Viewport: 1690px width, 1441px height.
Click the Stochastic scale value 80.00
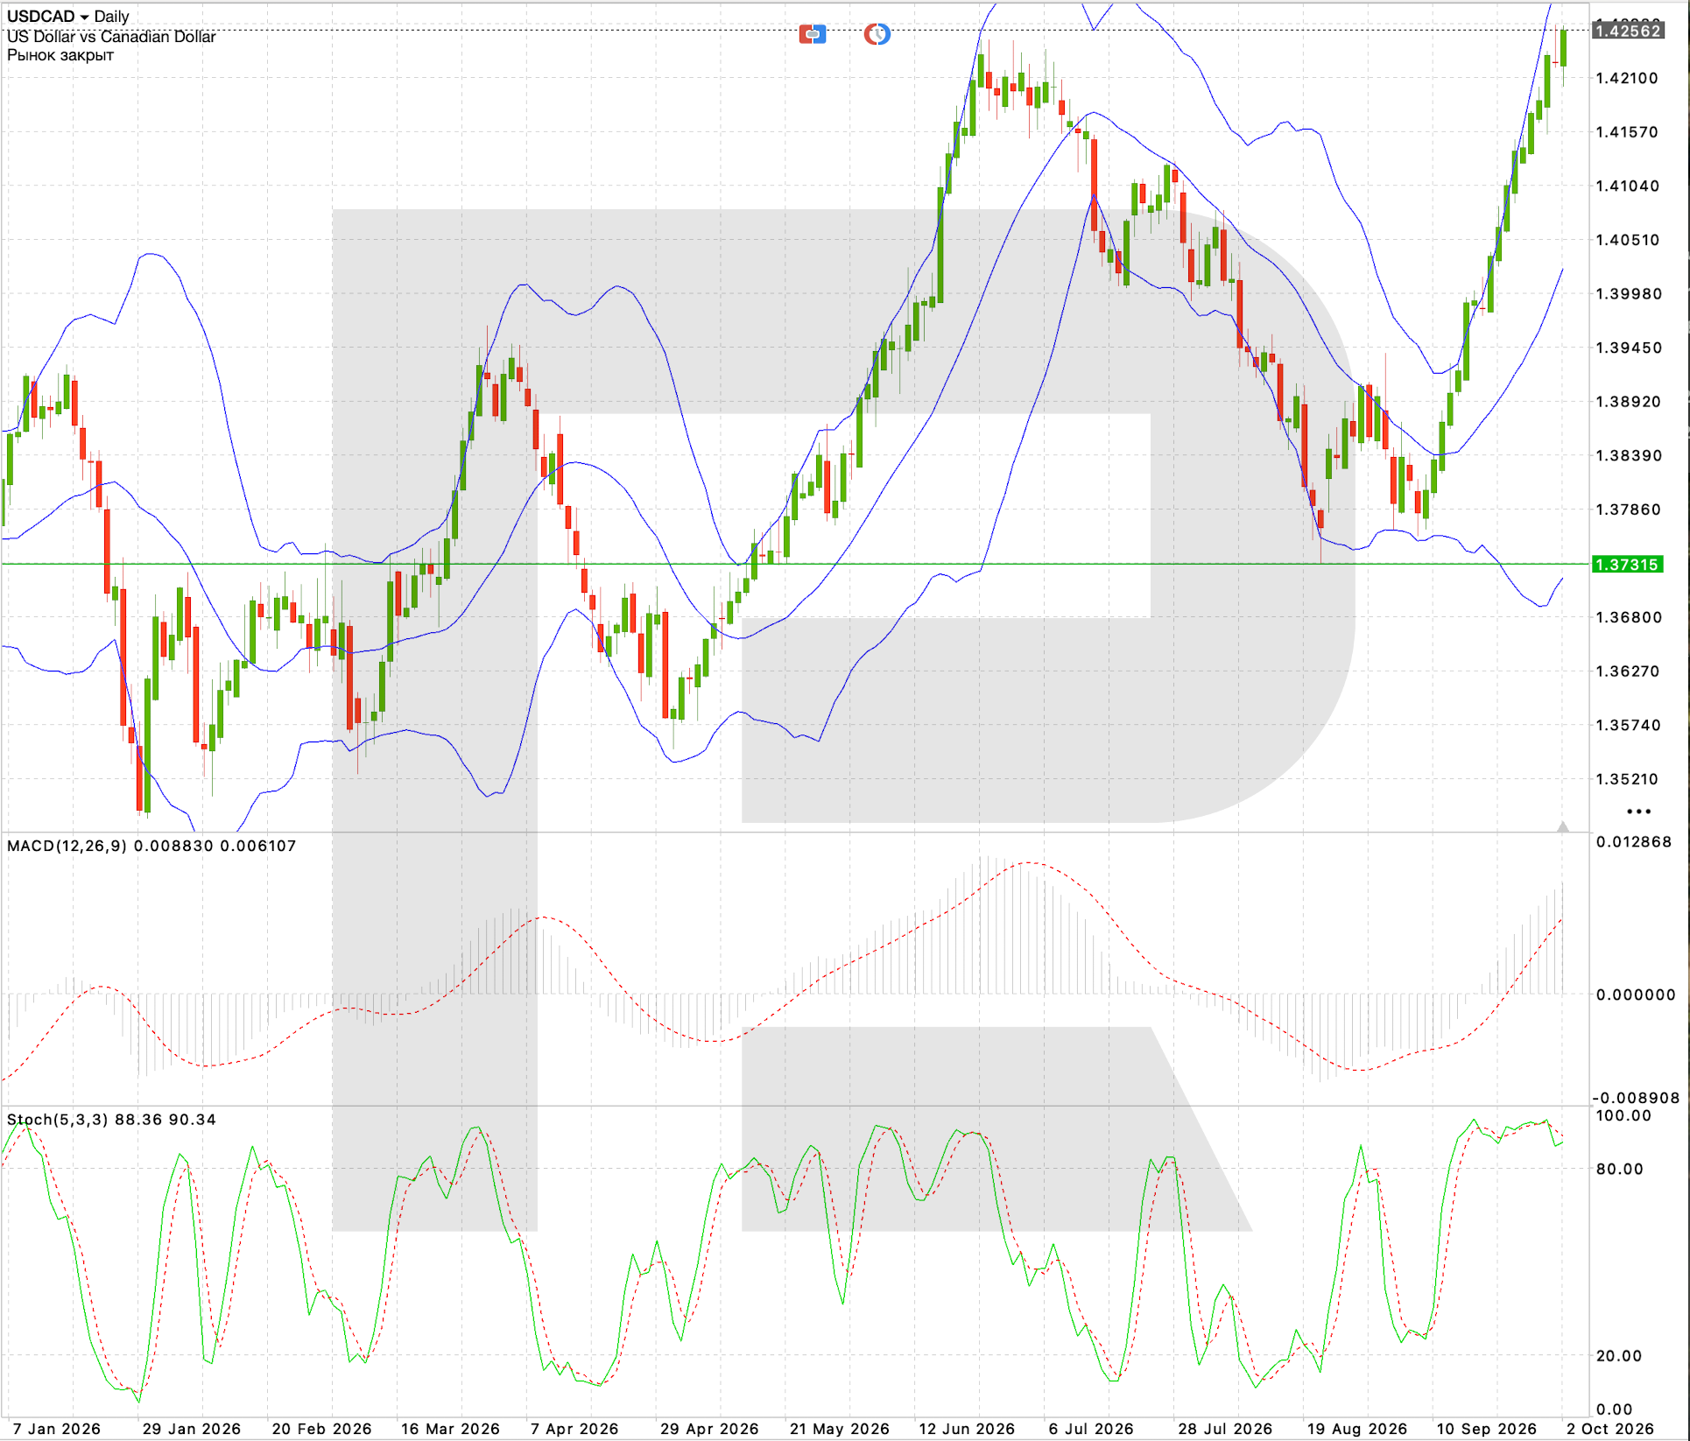pyautogui.click(x=1620, y=1169)
